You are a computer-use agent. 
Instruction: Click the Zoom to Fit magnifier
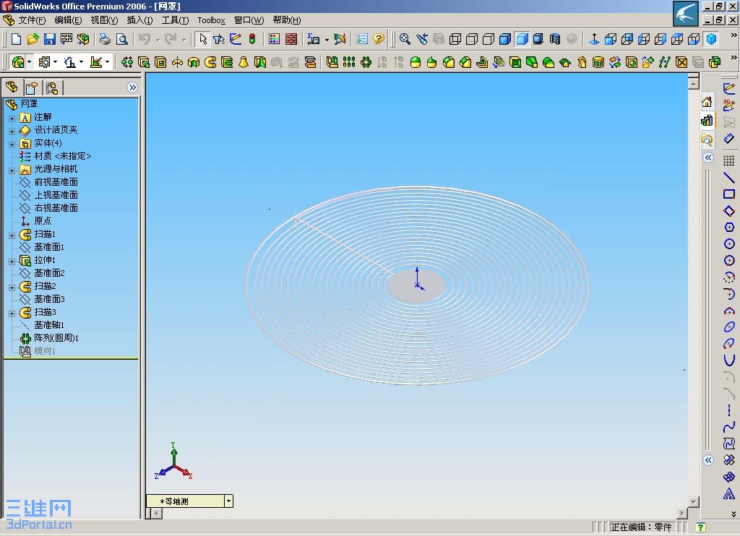[x=405, y=39]
